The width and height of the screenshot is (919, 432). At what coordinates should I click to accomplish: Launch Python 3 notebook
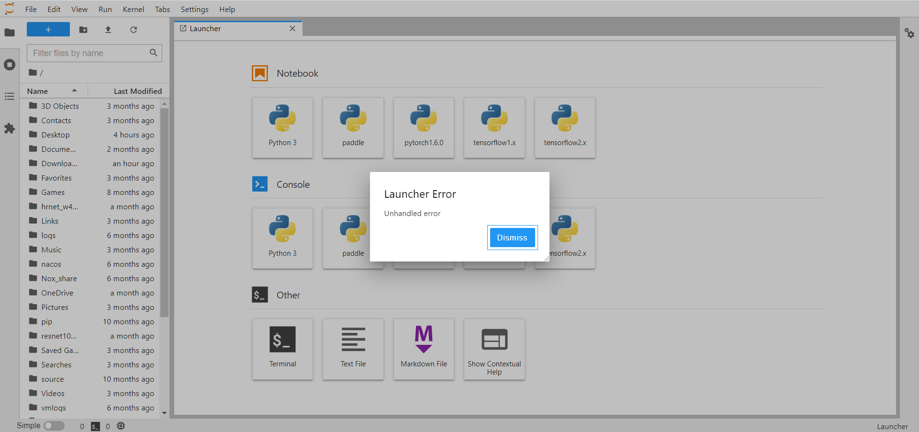click(282, 128)
